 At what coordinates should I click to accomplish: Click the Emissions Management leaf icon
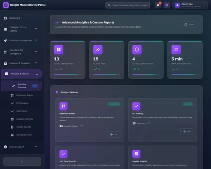click(5, 40)
